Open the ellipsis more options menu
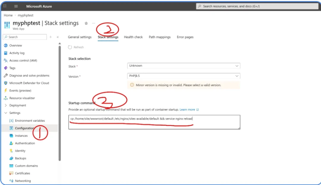 tap(94, 23)
